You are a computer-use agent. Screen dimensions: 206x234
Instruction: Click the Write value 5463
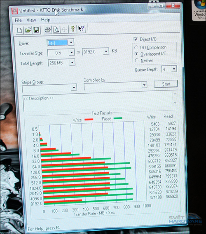155,124
